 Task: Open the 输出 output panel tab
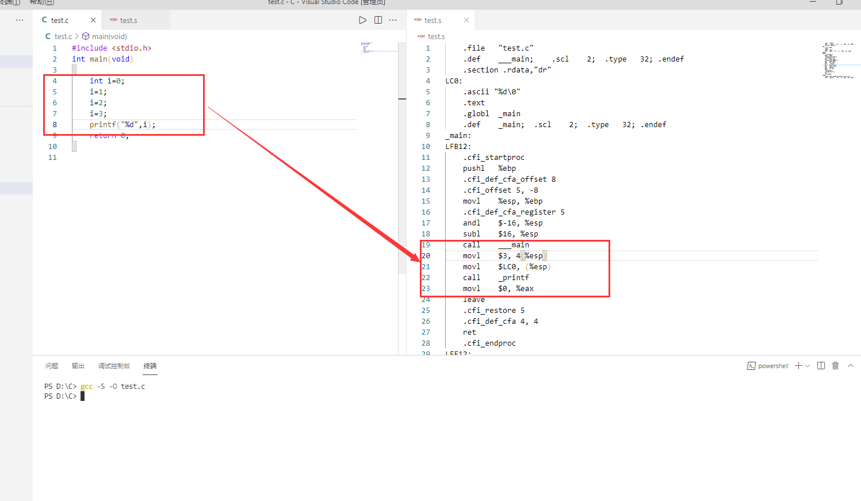pos(78,366)
